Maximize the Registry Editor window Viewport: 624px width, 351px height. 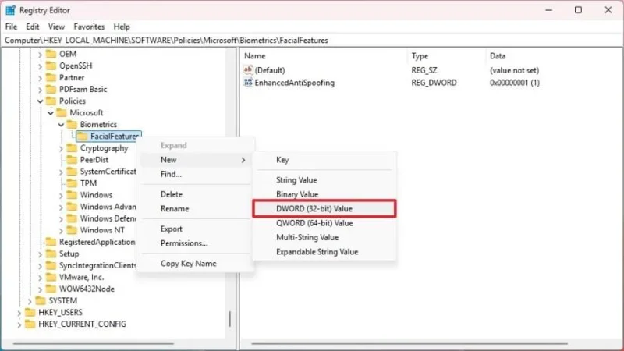coord(578,10)
